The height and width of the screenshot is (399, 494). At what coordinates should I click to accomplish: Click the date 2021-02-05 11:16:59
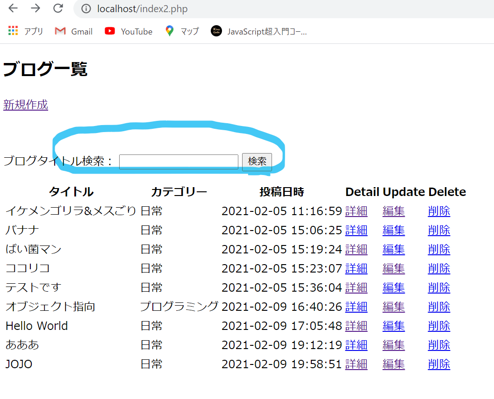tap(282, 211)
